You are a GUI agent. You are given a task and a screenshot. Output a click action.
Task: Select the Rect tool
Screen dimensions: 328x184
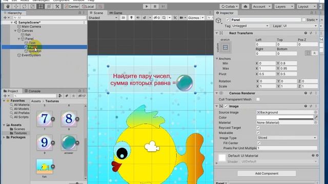click(x=40, y=7)
